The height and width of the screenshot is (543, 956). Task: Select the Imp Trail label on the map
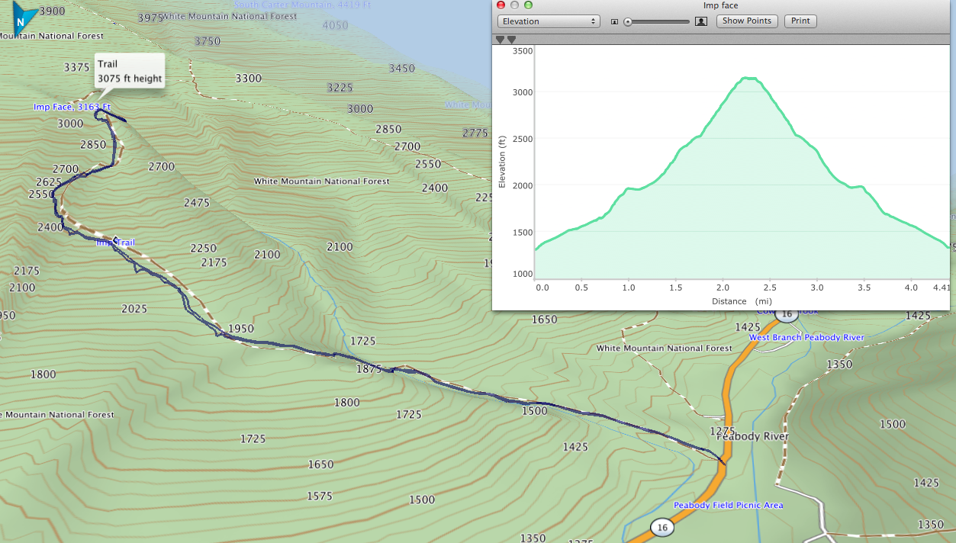point(115,243)
